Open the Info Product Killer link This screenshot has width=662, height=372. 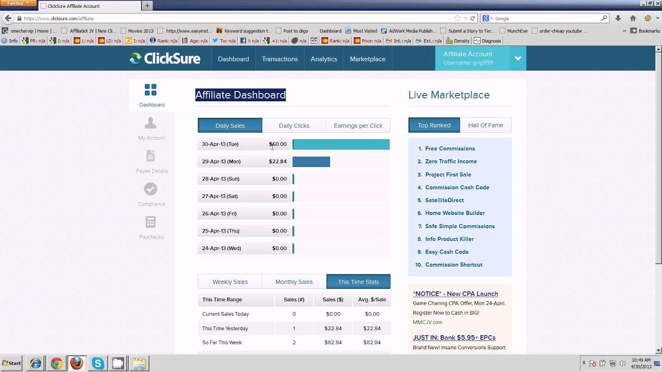[x=449, y=239]
